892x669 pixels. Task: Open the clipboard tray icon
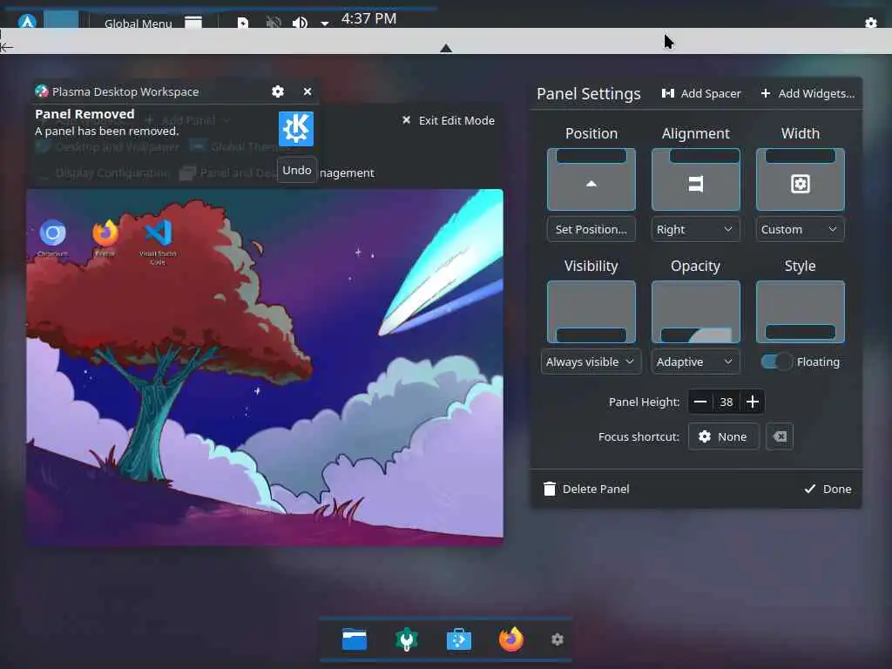coord(243,23)
